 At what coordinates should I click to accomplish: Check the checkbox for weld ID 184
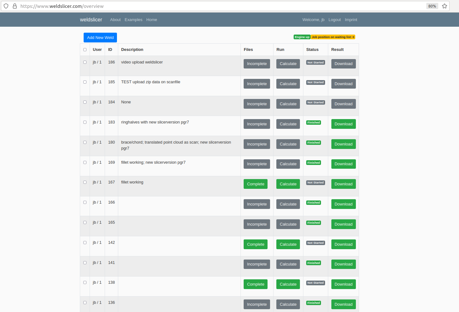(85, 102)
